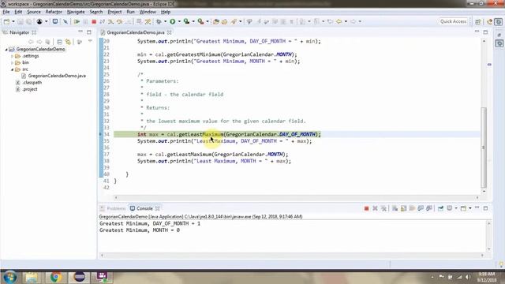
Task: Open the Run launch dropdown arrow
Action: (179, 21)
